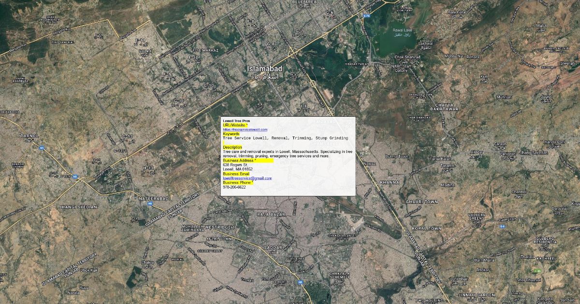Click the 'GULBERG GREENS' label

tap(476, 216)
